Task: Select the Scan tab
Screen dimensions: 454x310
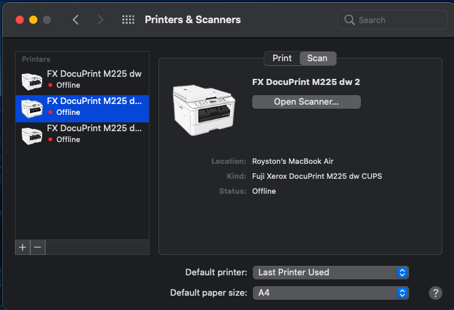Action: coord(317,58)
